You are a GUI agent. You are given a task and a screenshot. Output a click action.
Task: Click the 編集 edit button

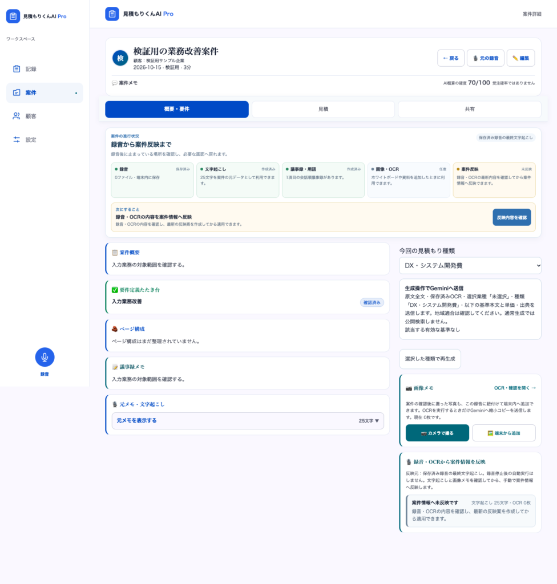click(520, 58)
